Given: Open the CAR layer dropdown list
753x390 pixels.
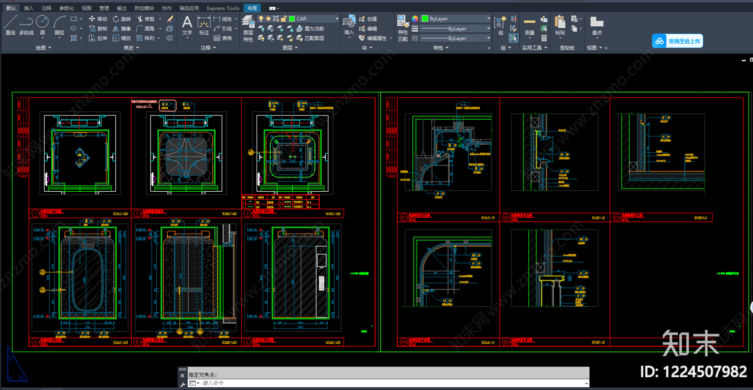Looking at the screenshot, I should (x=337, y=19).
